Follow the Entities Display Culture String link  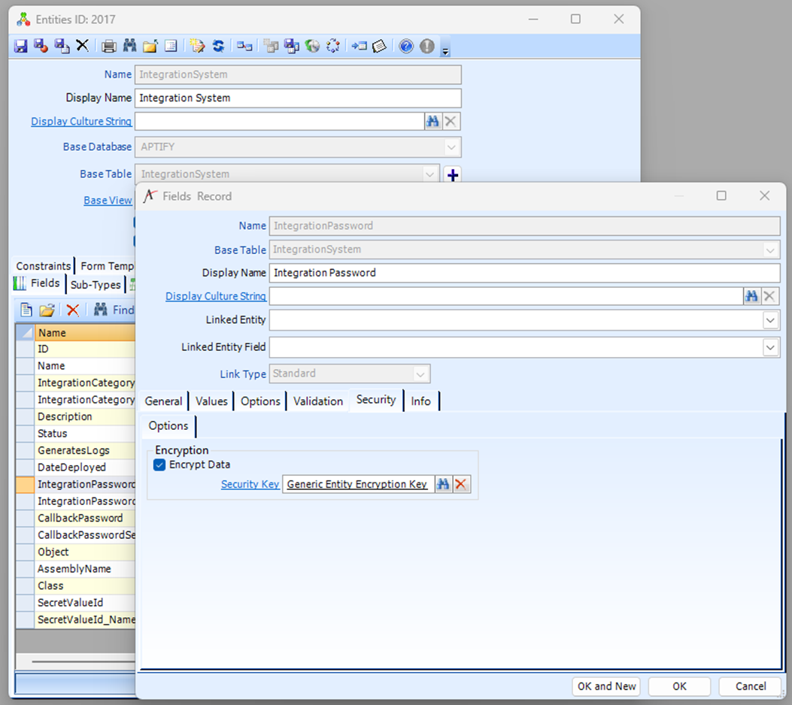81,122
